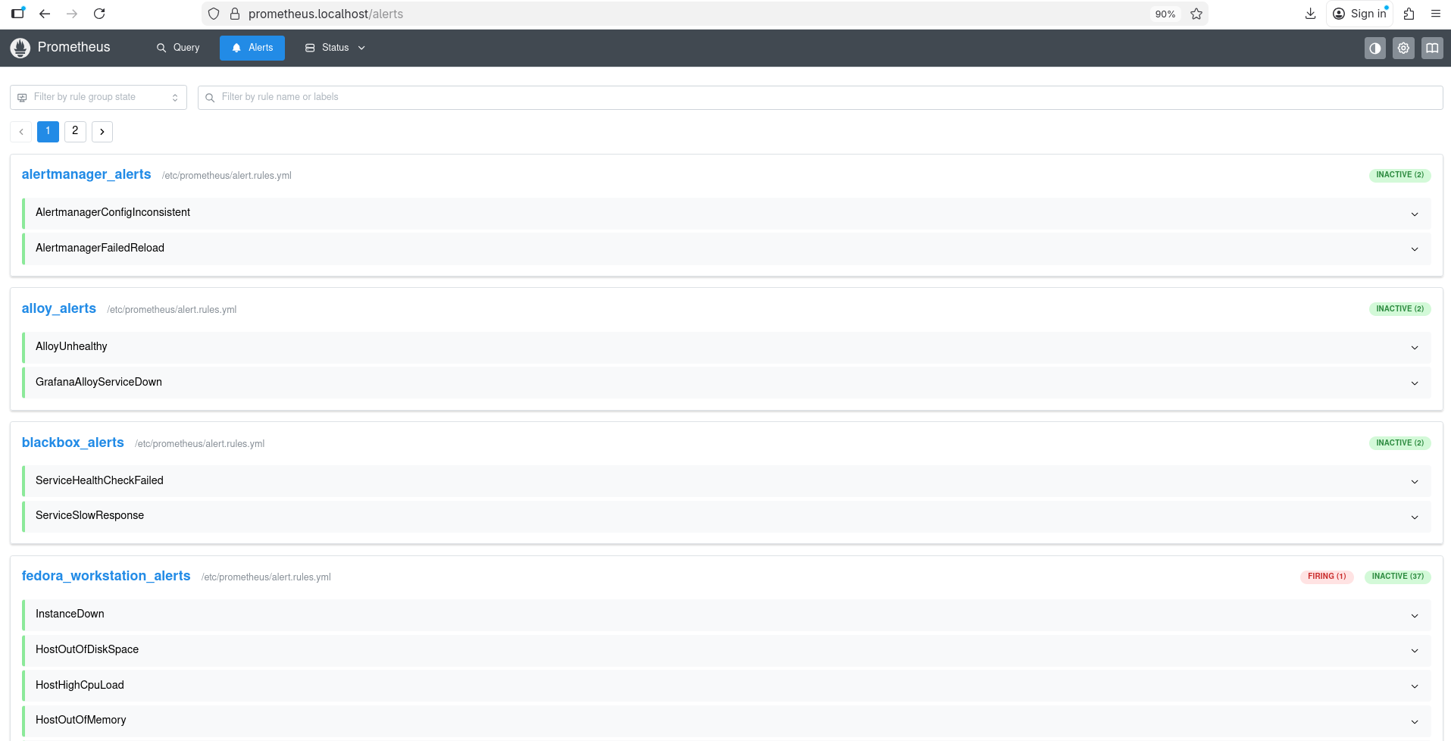This screenshot has height=741, width=1451.
Task: Click the address bar URL
Action: [326, 14]
